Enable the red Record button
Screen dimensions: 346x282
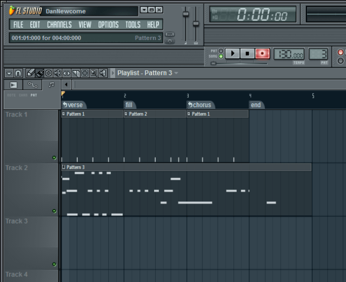(x=262, y=54)
